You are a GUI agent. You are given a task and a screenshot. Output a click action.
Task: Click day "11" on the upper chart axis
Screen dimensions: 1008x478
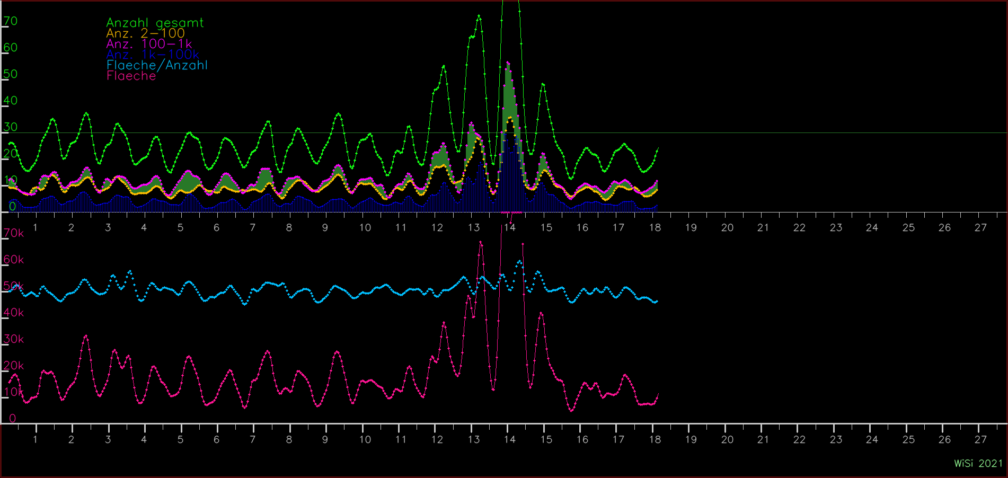[x=401, y=227]
